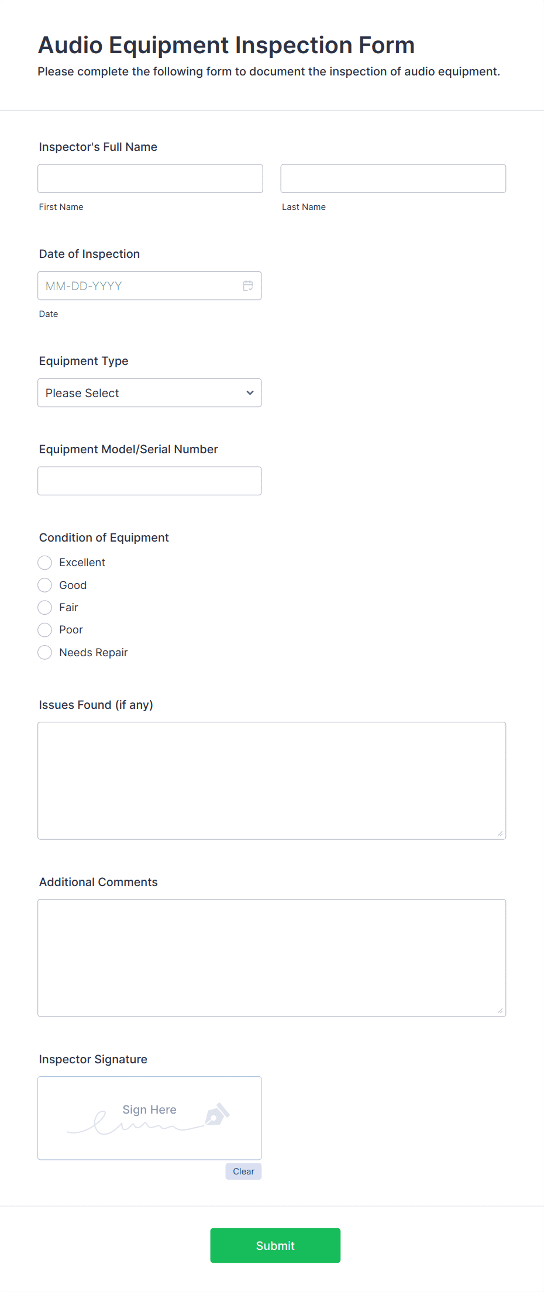Select the Poor condition radio button
Screen dimensions: 544x1292
click(45, 630)
